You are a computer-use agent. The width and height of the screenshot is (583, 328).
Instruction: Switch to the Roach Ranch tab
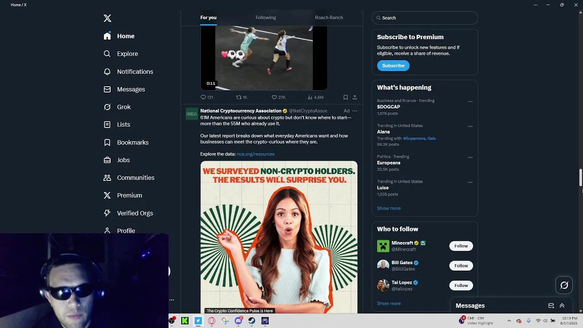point(329,17)
